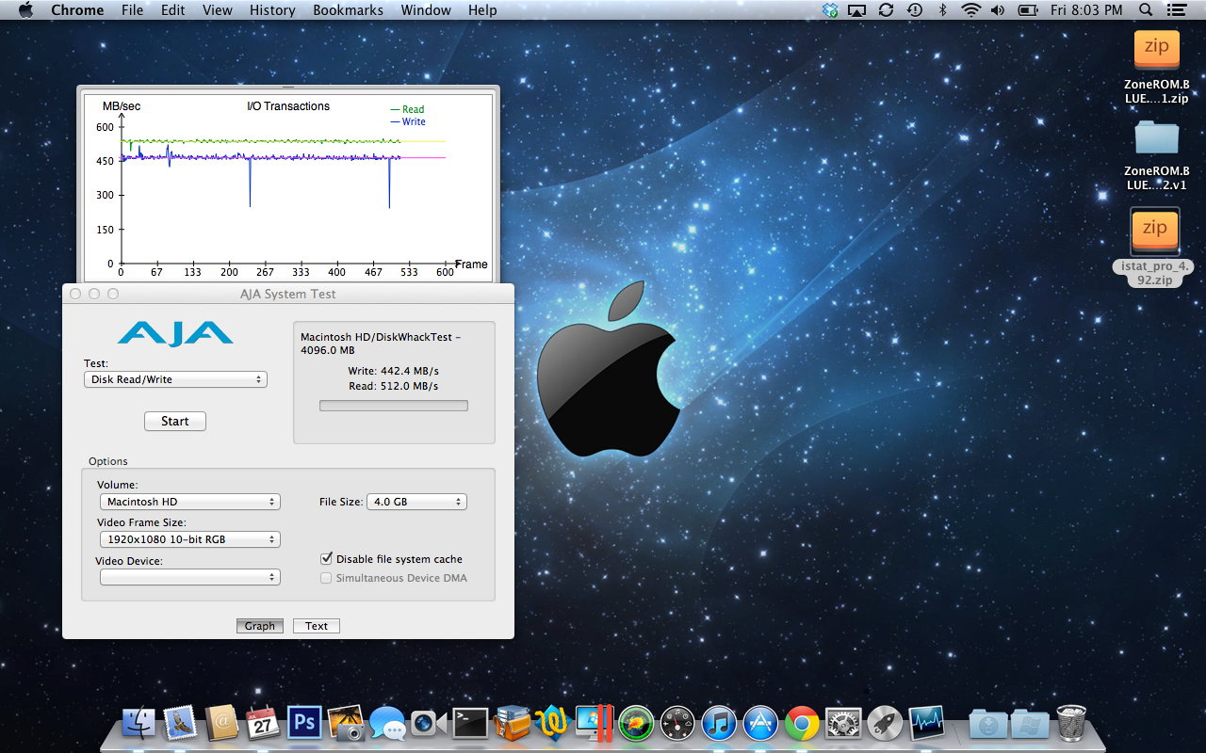1206x753 pixels.
Task: Select the istat_pro_4.92.zip desktop file
Action: click(1156, 247)
